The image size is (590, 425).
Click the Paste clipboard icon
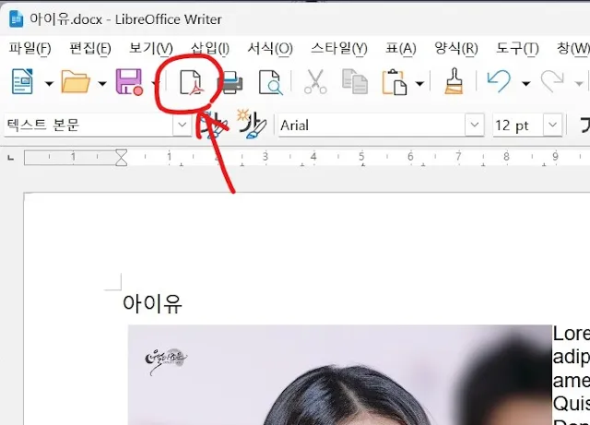pos(395,82)
